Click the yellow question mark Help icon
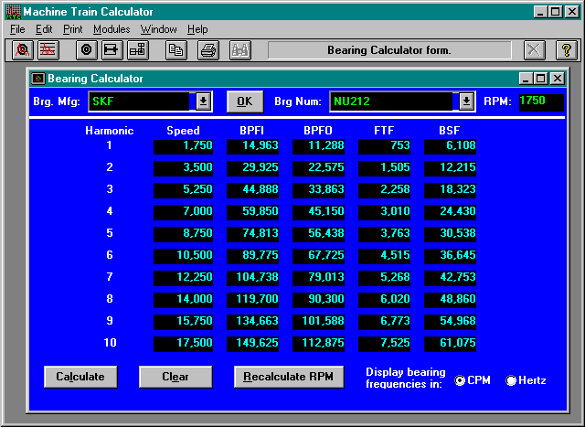 coord(567,49)
